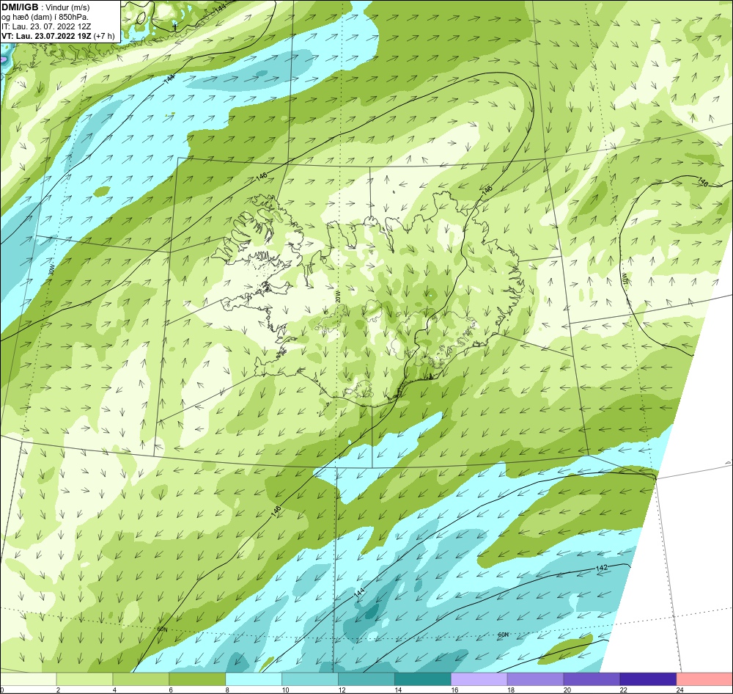Click the 8–10 m/s light cyan swatch

[x=254, y=679]
